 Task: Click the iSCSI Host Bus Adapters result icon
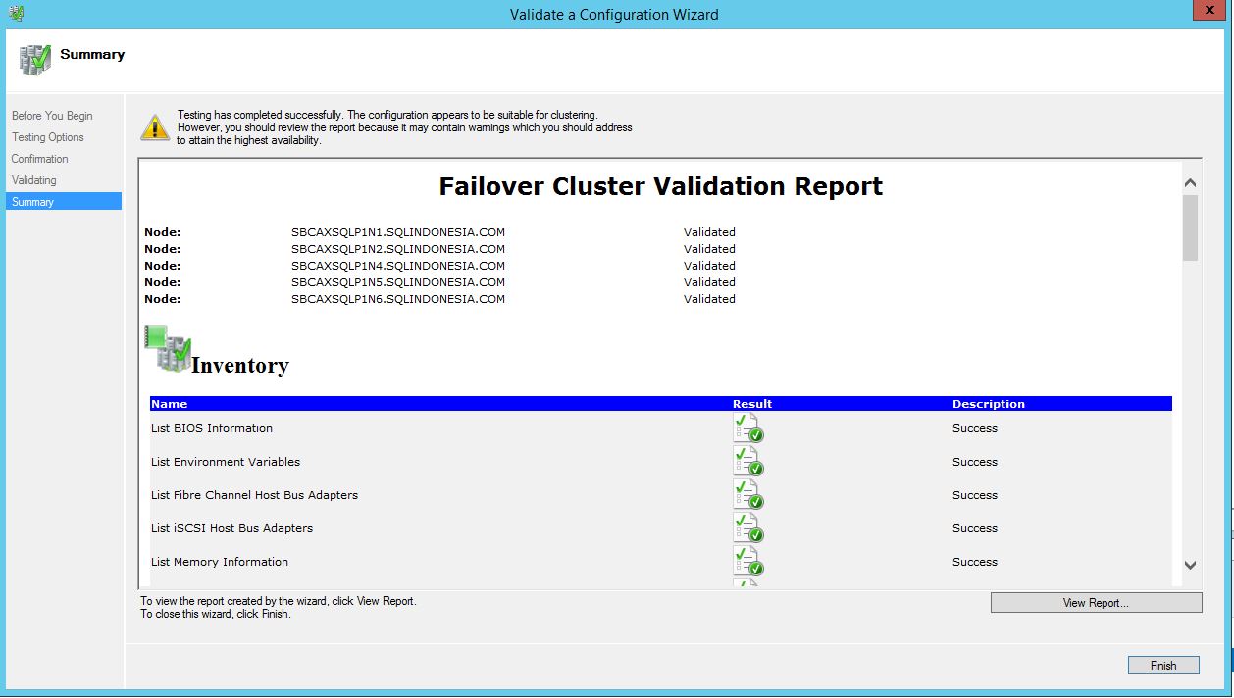click(x=747, y=528)
